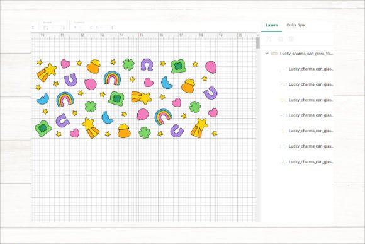Click the Position Y stepper arrows

tap(113, 28)
